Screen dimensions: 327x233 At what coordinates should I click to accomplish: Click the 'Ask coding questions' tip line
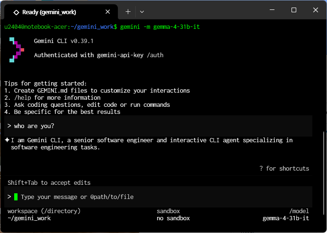click(x=87, y=105)
